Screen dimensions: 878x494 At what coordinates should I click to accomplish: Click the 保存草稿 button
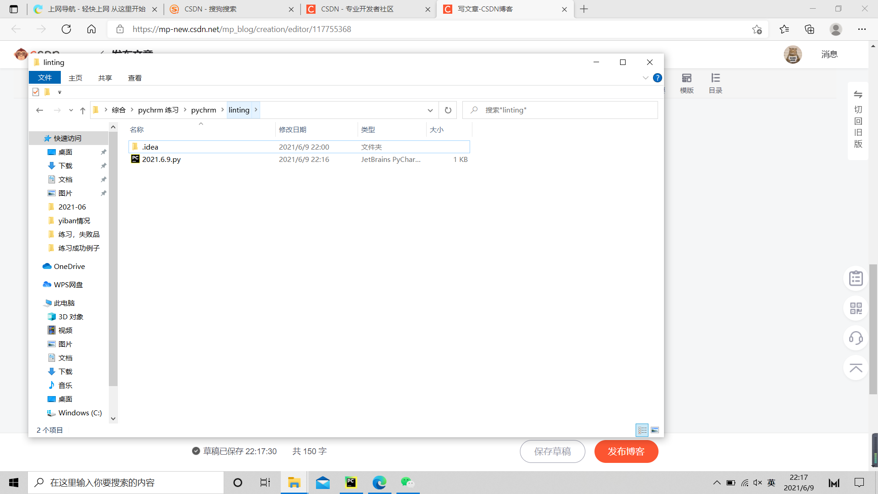tap(552, 451)
